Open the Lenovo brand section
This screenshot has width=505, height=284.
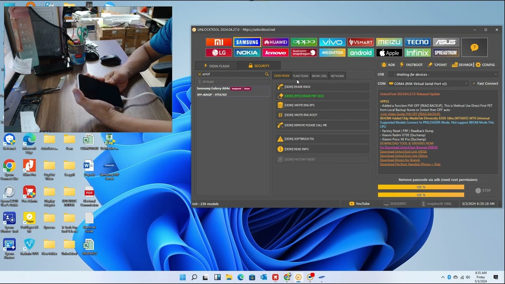pos(275,52)
